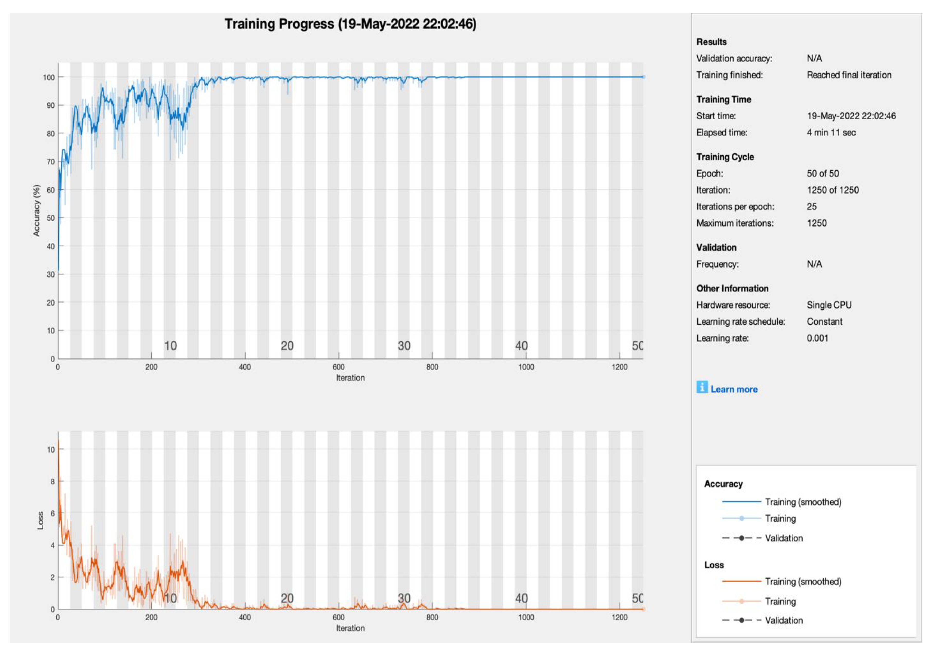Click Loss Validation legend dashed marker
929x653 pixels.
click(741, 620)
